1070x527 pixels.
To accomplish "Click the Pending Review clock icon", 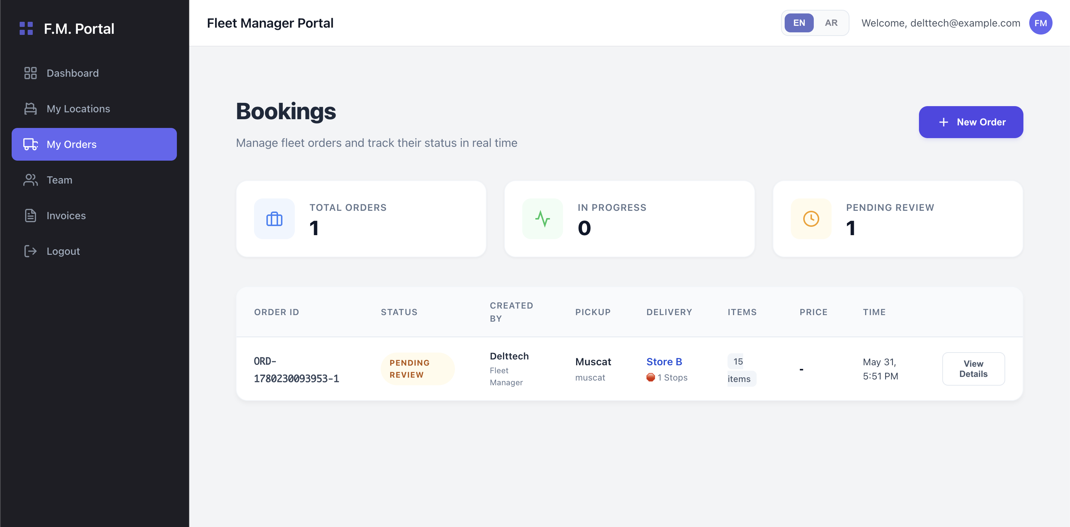I will tap(811, 219).
